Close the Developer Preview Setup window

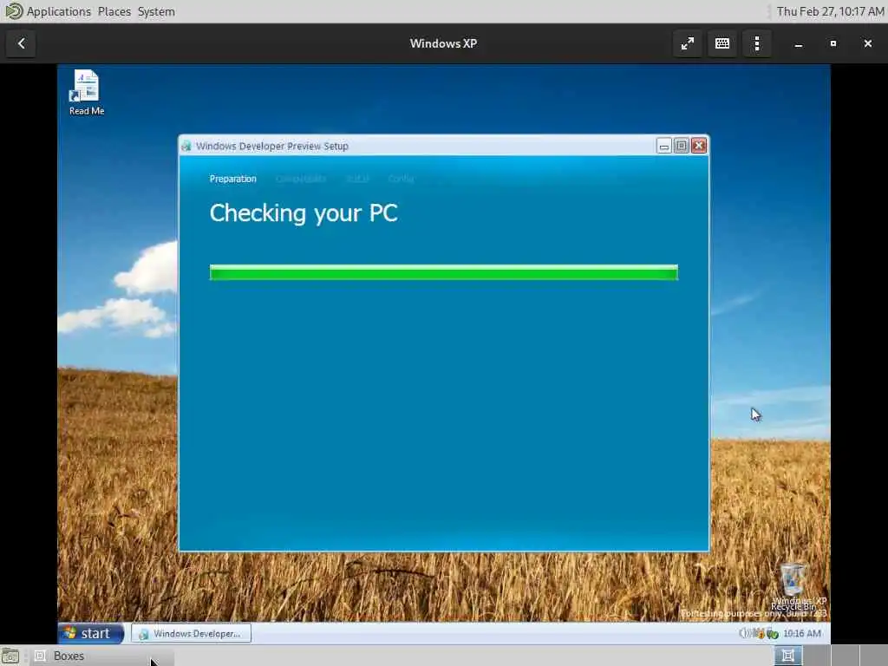click(699, 146)
